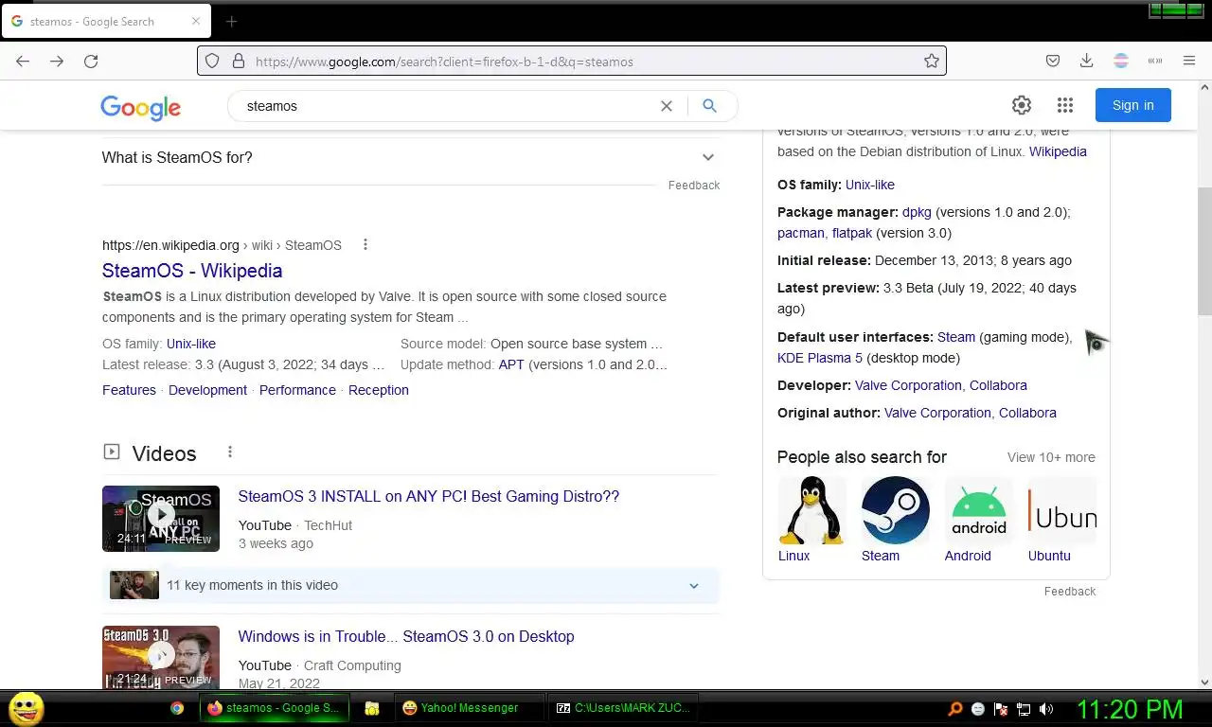The height and width of the screenshot is (727, 1212).
Task: Open the taskbar file folder icon
Action: click(372, 708)
